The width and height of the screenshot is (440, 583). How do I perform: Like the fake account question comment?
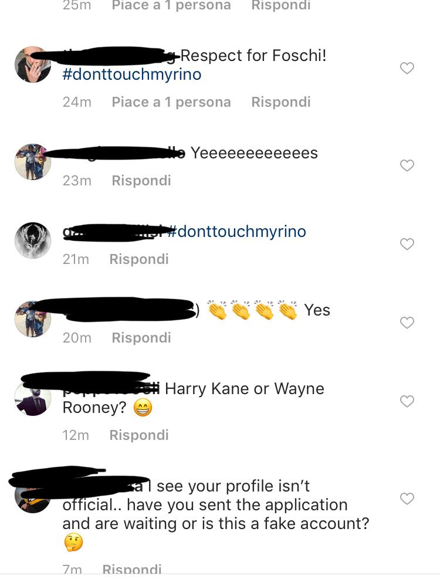[407, 499]
